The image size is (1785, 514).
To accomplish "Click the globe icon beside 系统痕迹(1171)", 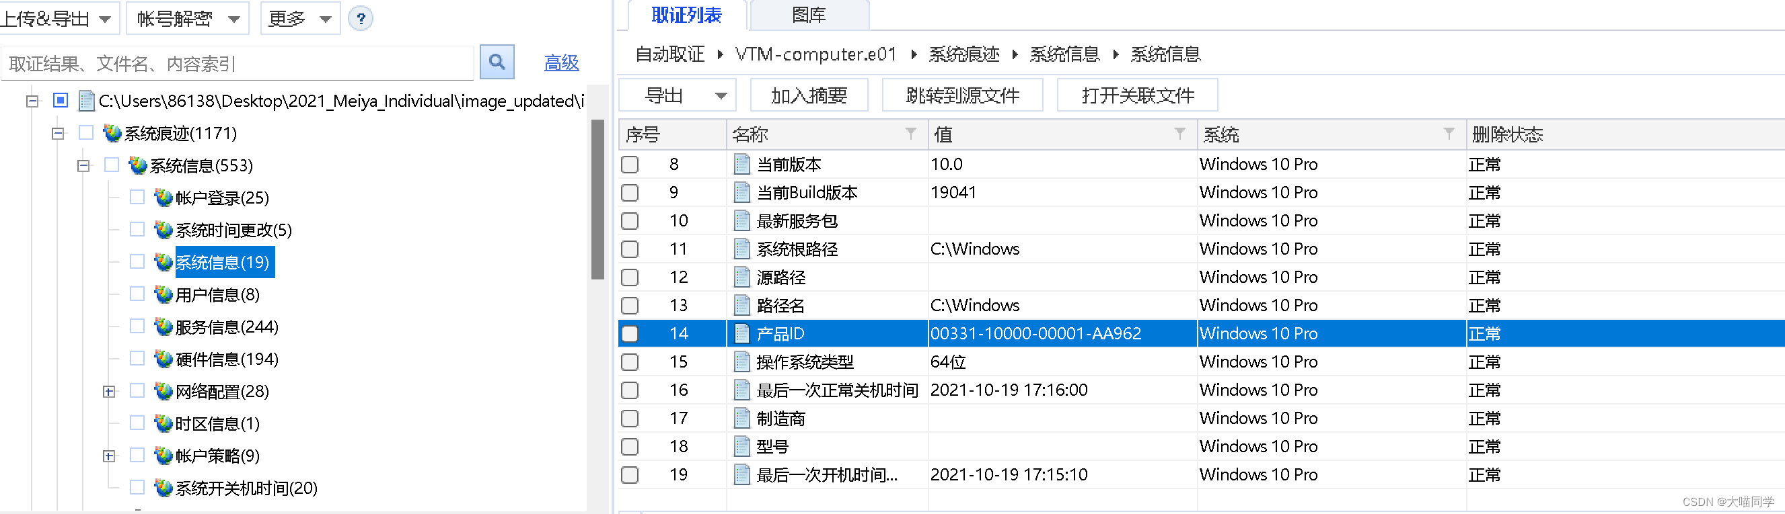I will pyautogui.click(x=112, y=133).
